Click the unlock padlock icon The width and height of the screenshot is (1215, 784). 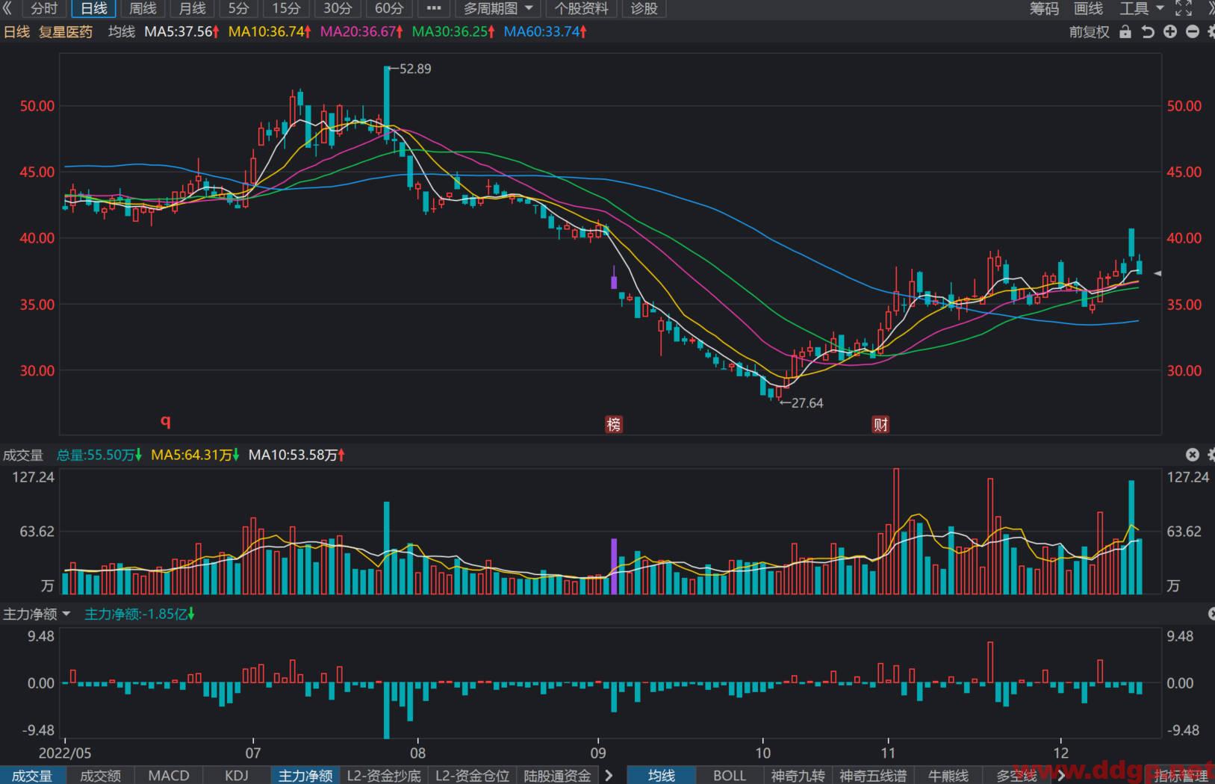(1125, 32)
